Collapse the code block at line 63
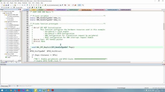The image size is (165, 92). [x=29, y=57]
